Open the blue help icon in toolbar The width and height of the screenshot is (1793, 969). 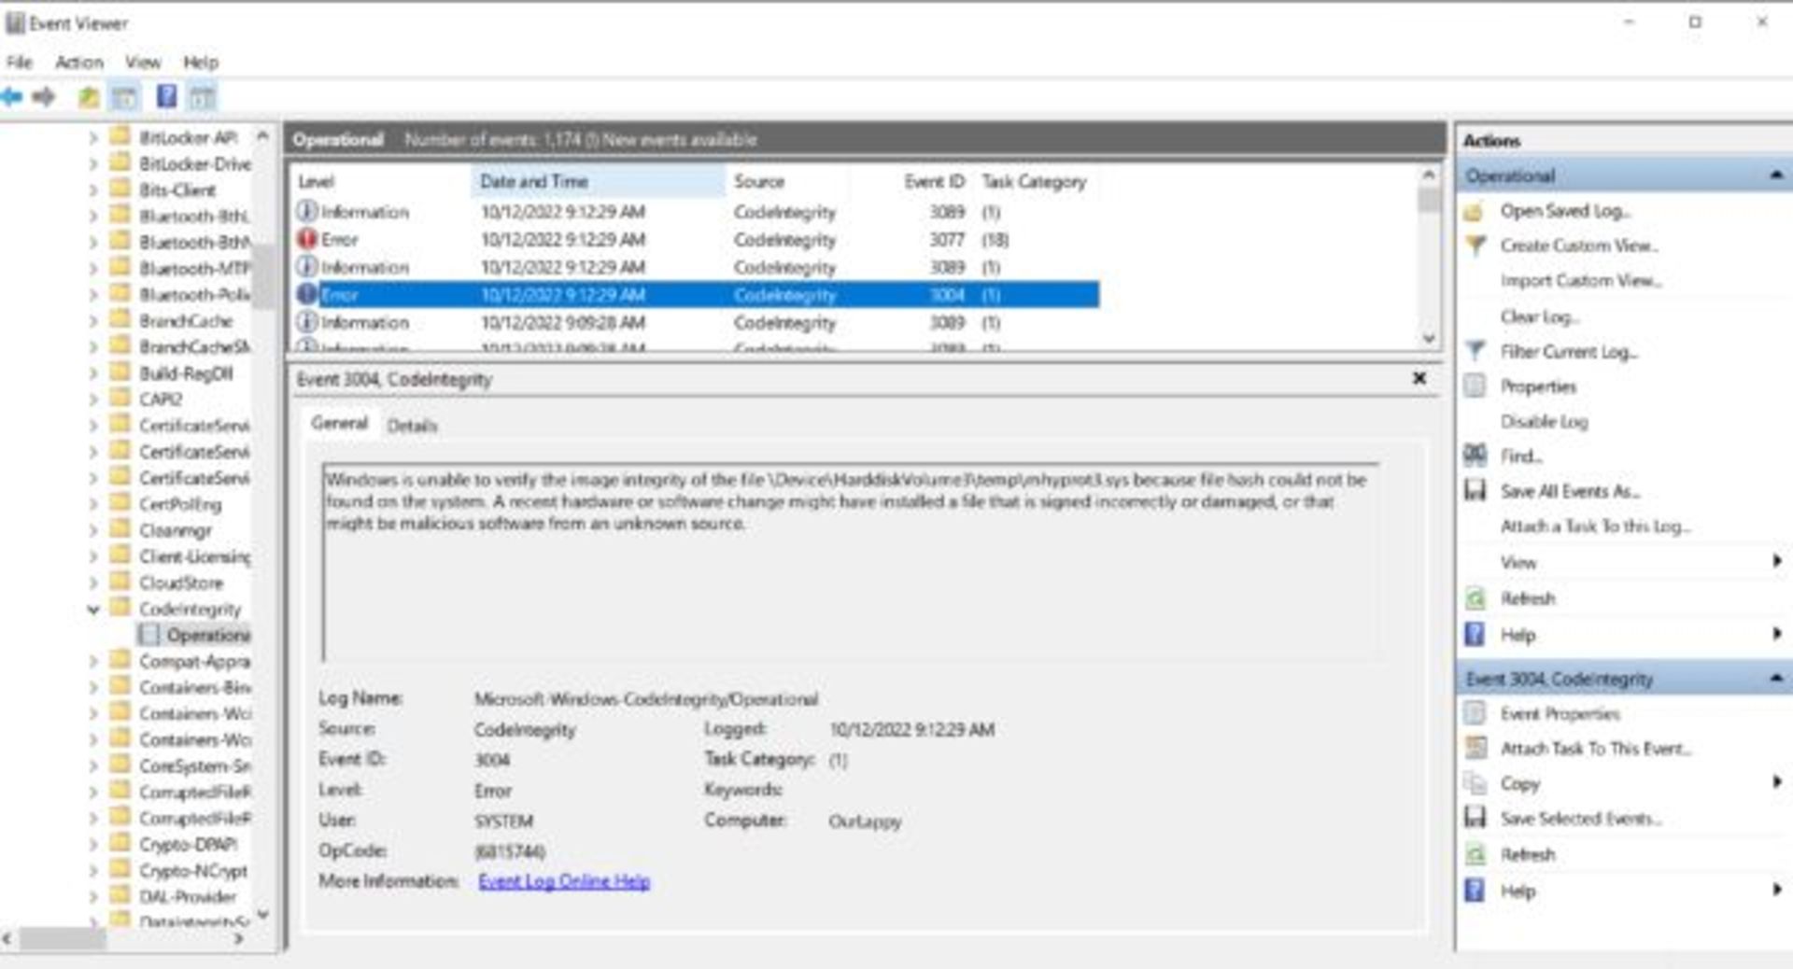coord(166,96)
